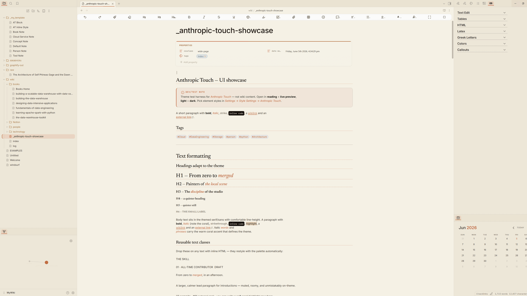Image resolution: width=527 pixels, height=296 pixels.
Task: Insert a table using the grid icon
Action: pyautogui.click(x=309, y=17)
